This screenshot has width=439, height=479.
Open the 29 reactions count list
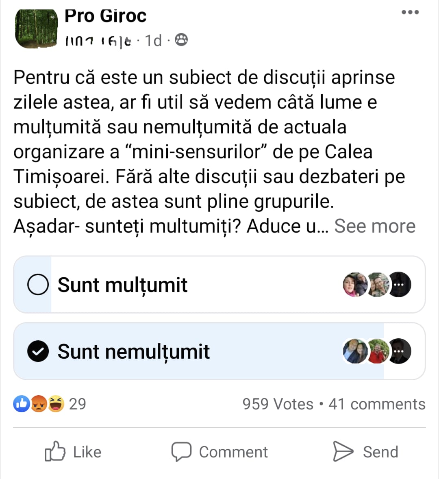(x=78, y=404)
